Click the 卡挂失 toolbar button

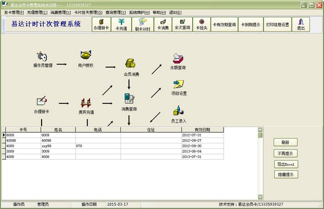[201, 24]
